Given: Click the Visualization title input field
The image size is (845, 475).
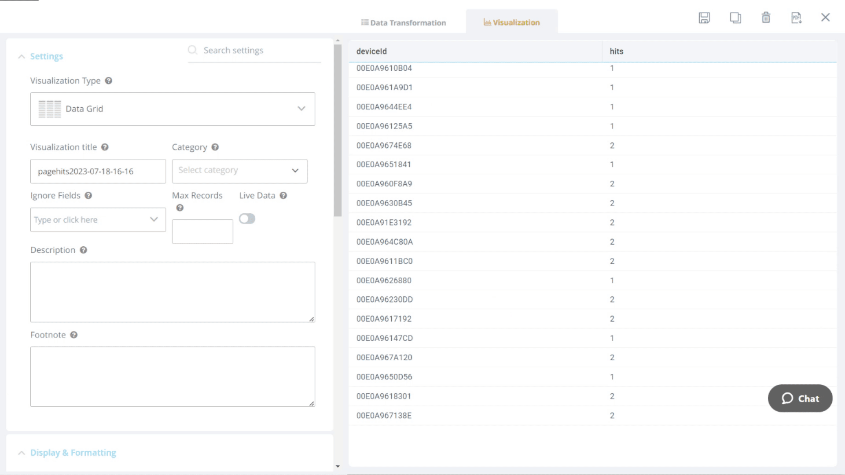Looking at the screenshot, I should coord(98,171).
